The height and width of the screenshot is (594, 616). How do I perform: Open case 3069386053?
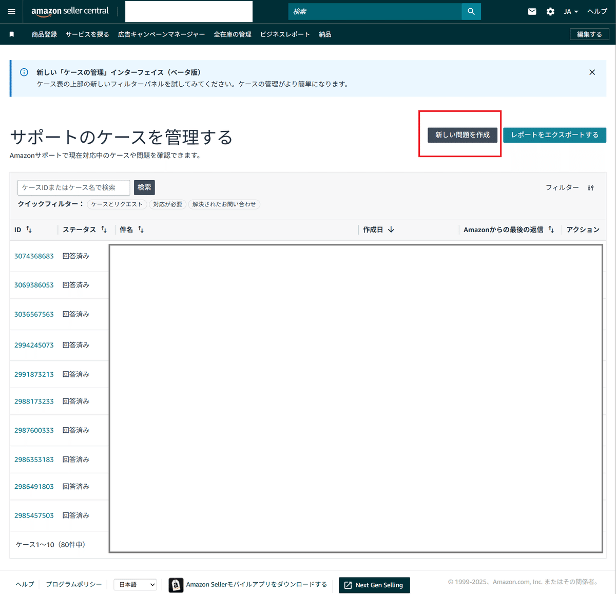click(x=34, y=285)
